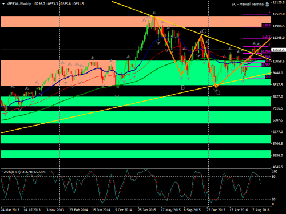The width and height of the screenshot is (286, 214).
Task: Click the up fractal arrow above point C
Action: coord(201,31)
